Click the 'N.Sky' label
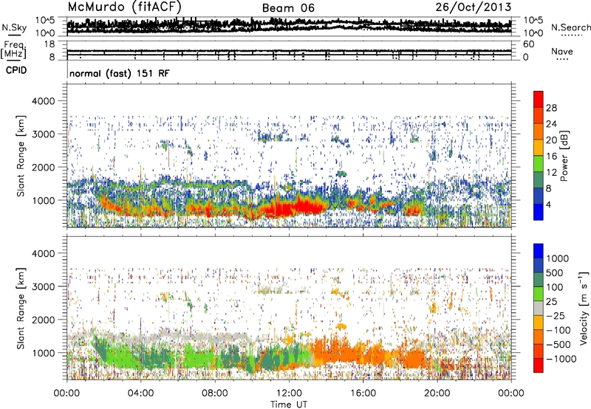The width and height of the screenshot is (591, 409). 14,27
